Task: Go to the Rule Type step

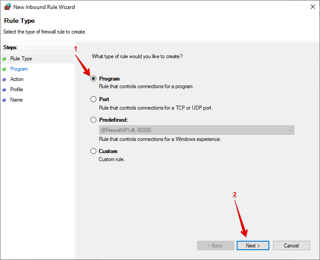Action: tap(21, 59)
